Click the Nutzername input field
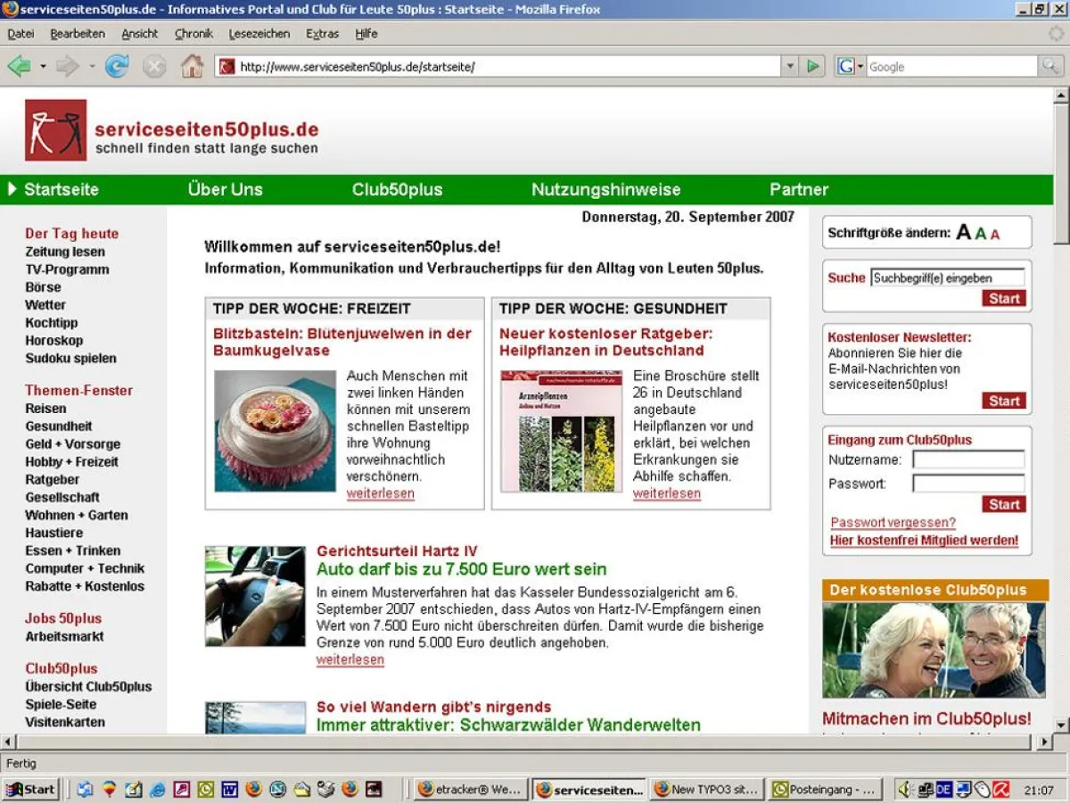This screenshot has width=1070, height=803. [968, 459]
